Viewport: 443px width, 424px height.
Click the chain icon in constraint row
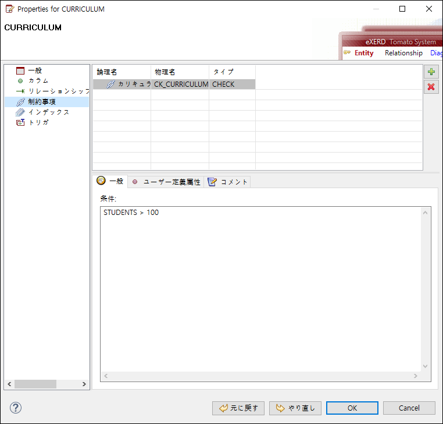(x=110, y=84)
